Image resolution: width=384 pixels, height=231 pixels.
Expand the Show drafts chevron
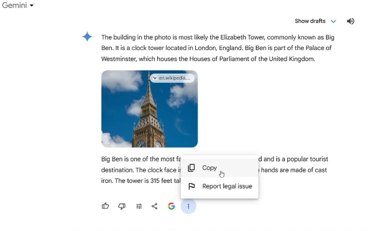333,21
